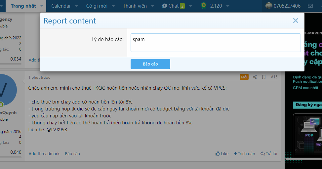Click the Add threadmark link

click(44, 153)
